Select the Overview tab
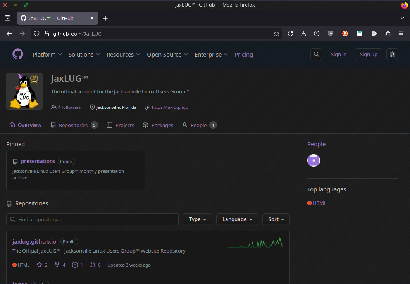This screenshot has height=284, width=410. click(x=25, y=125)
